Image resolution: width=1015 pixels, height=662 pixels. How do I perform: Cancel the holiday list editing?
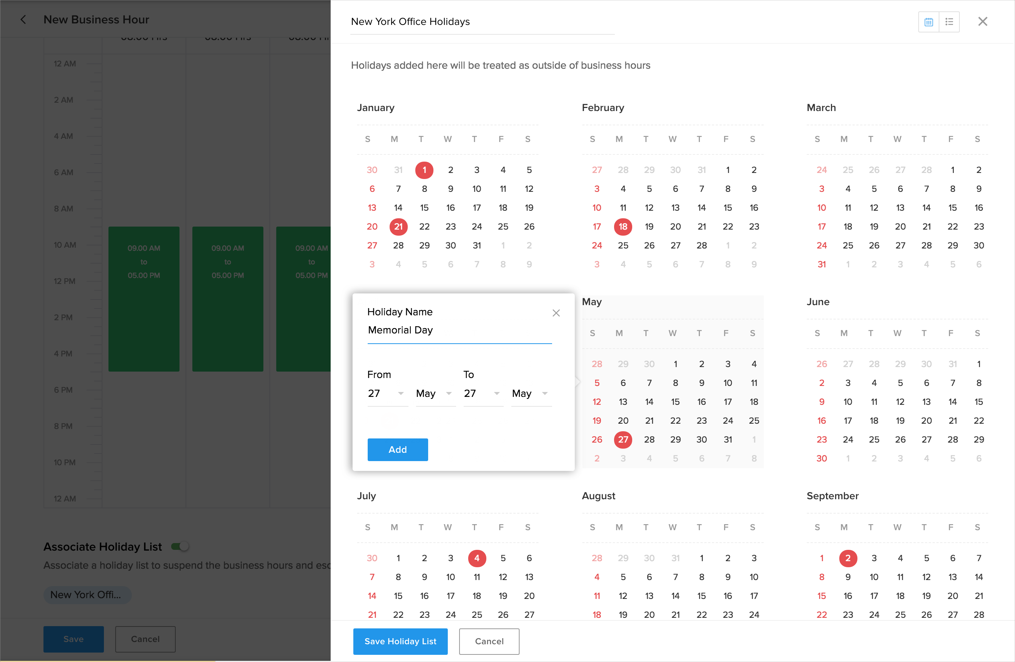pyautogui.click(x=489, y=641)
